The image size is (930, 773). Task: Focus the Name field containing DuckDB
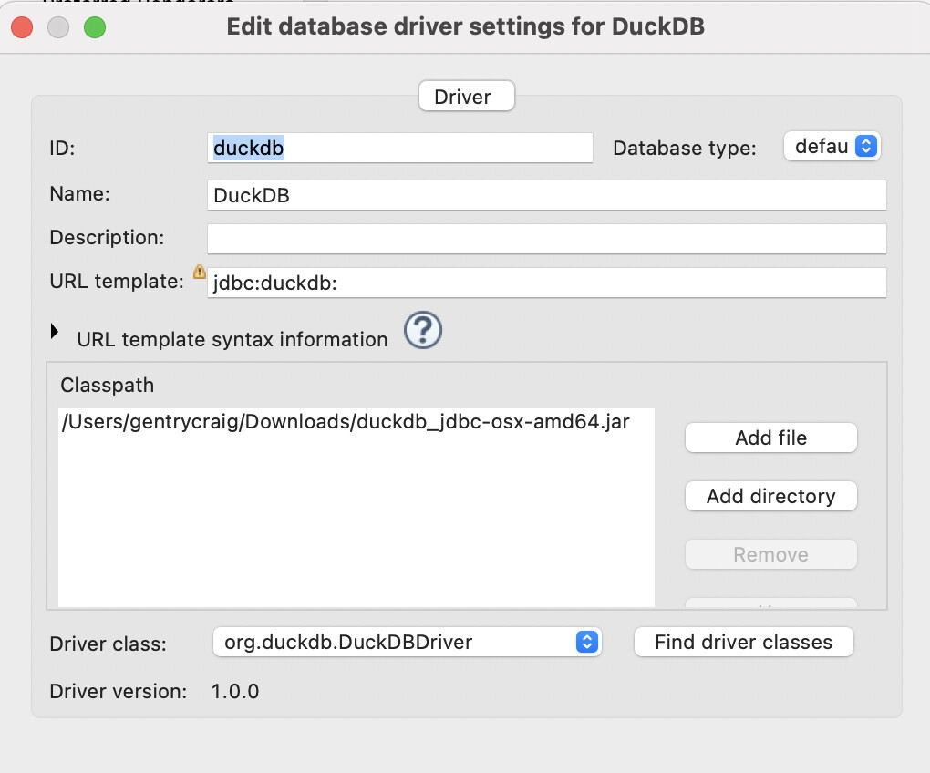coord(547,195)
